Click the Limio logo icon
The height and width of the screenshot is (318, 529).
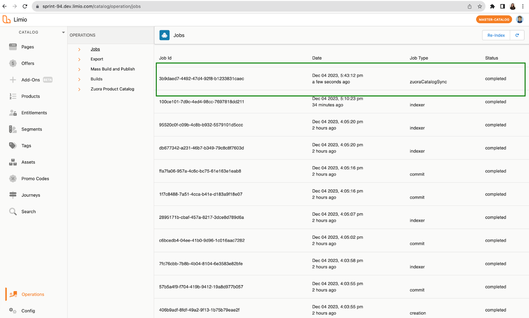(x=7, y=20)
